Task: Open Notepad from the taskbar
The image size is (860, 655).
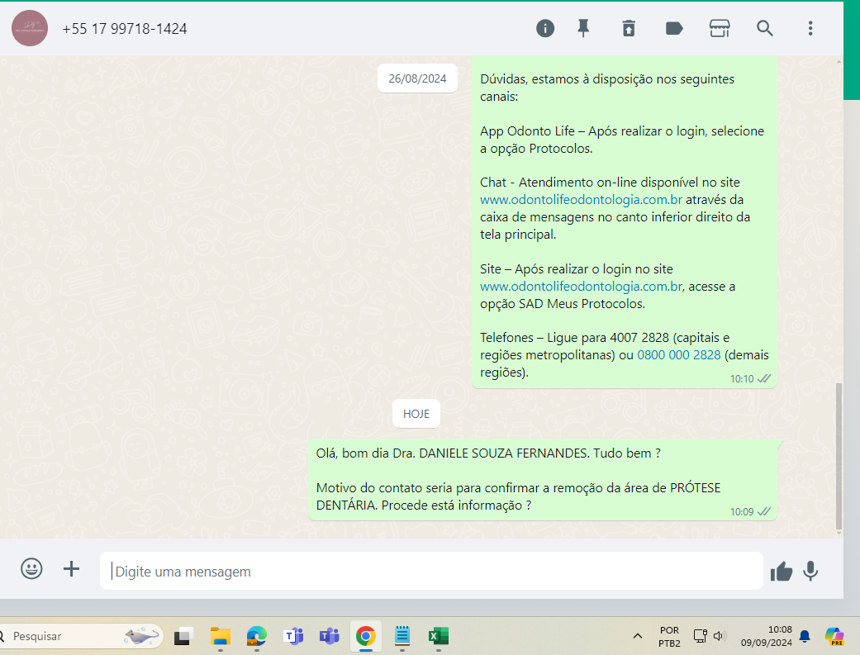Action: coord(402,636)
